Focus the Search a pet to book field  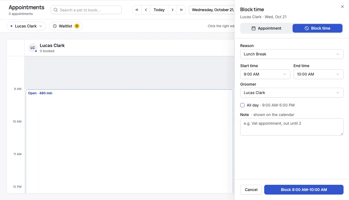coord(86,10)
